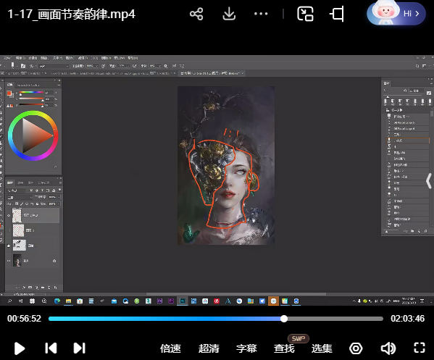Click the Hi assistant avatar button
The height and width of the screenshot is (360, 434).
(x=396, y=13)
